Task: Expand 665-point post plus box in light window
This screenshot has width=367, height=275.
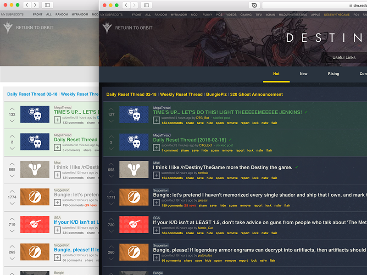Action: (x=57, y=175)
